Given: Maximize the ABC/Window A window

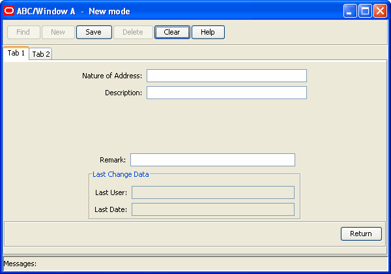Looking at the screenshot, I should [365, 11].
